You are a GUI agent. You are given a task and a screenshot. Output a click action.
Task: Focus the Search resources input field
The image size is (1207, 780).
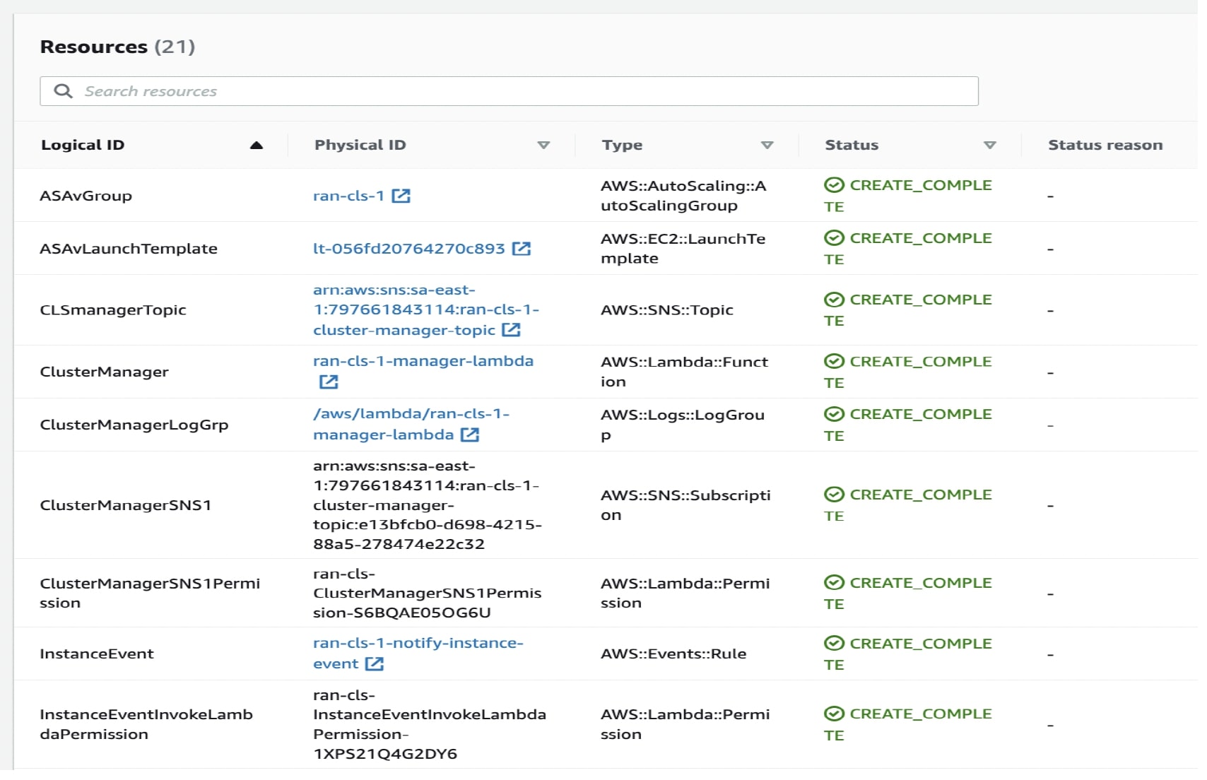click(x=509, y=91)
